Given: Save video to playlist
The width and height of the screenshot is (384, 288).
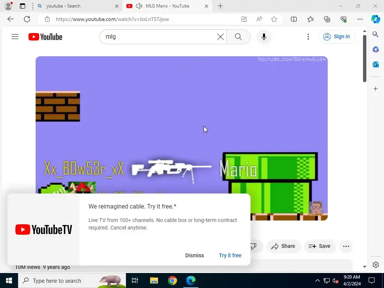Looking at the screenshot, I should (319, 246).
